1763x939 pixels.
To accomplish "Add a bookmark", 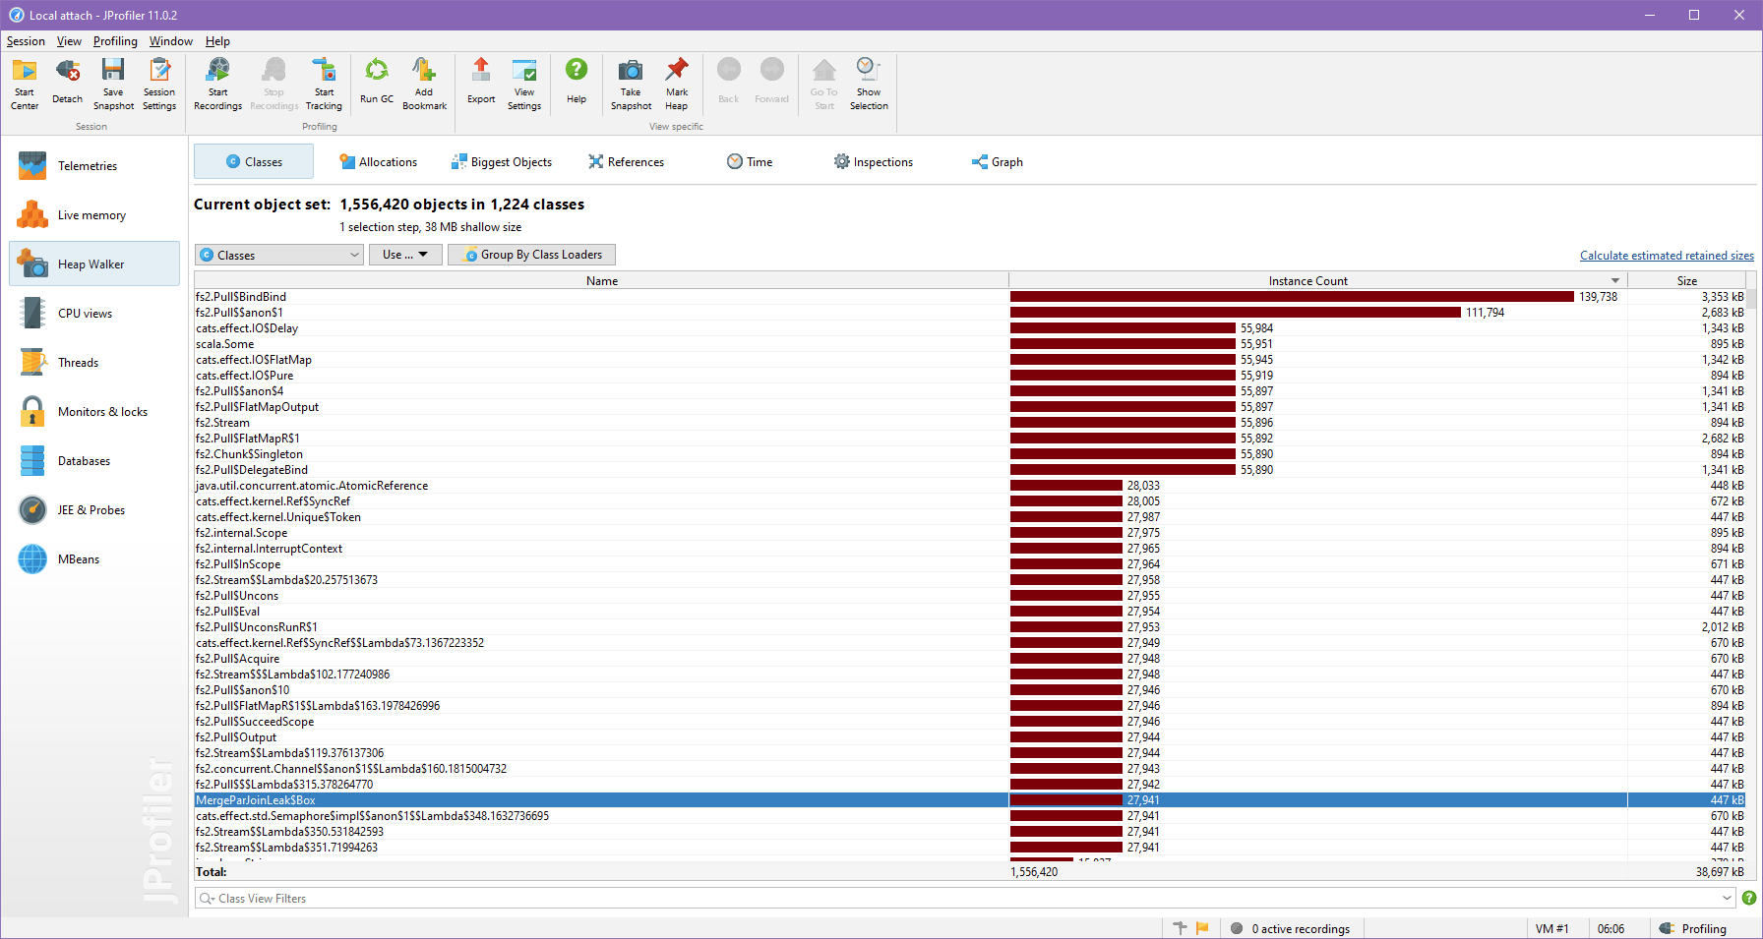I will tap(424, 84).
